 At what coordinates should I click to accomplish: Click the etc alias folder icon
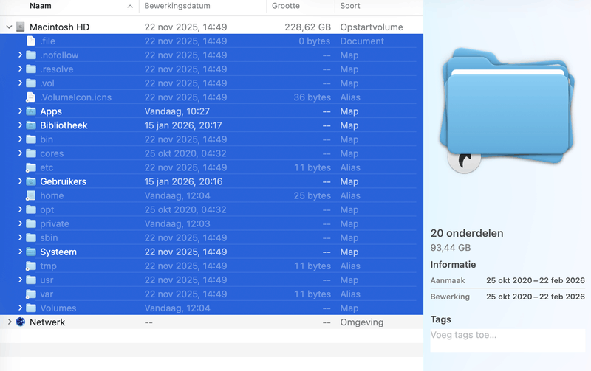[x=31, y=167]
